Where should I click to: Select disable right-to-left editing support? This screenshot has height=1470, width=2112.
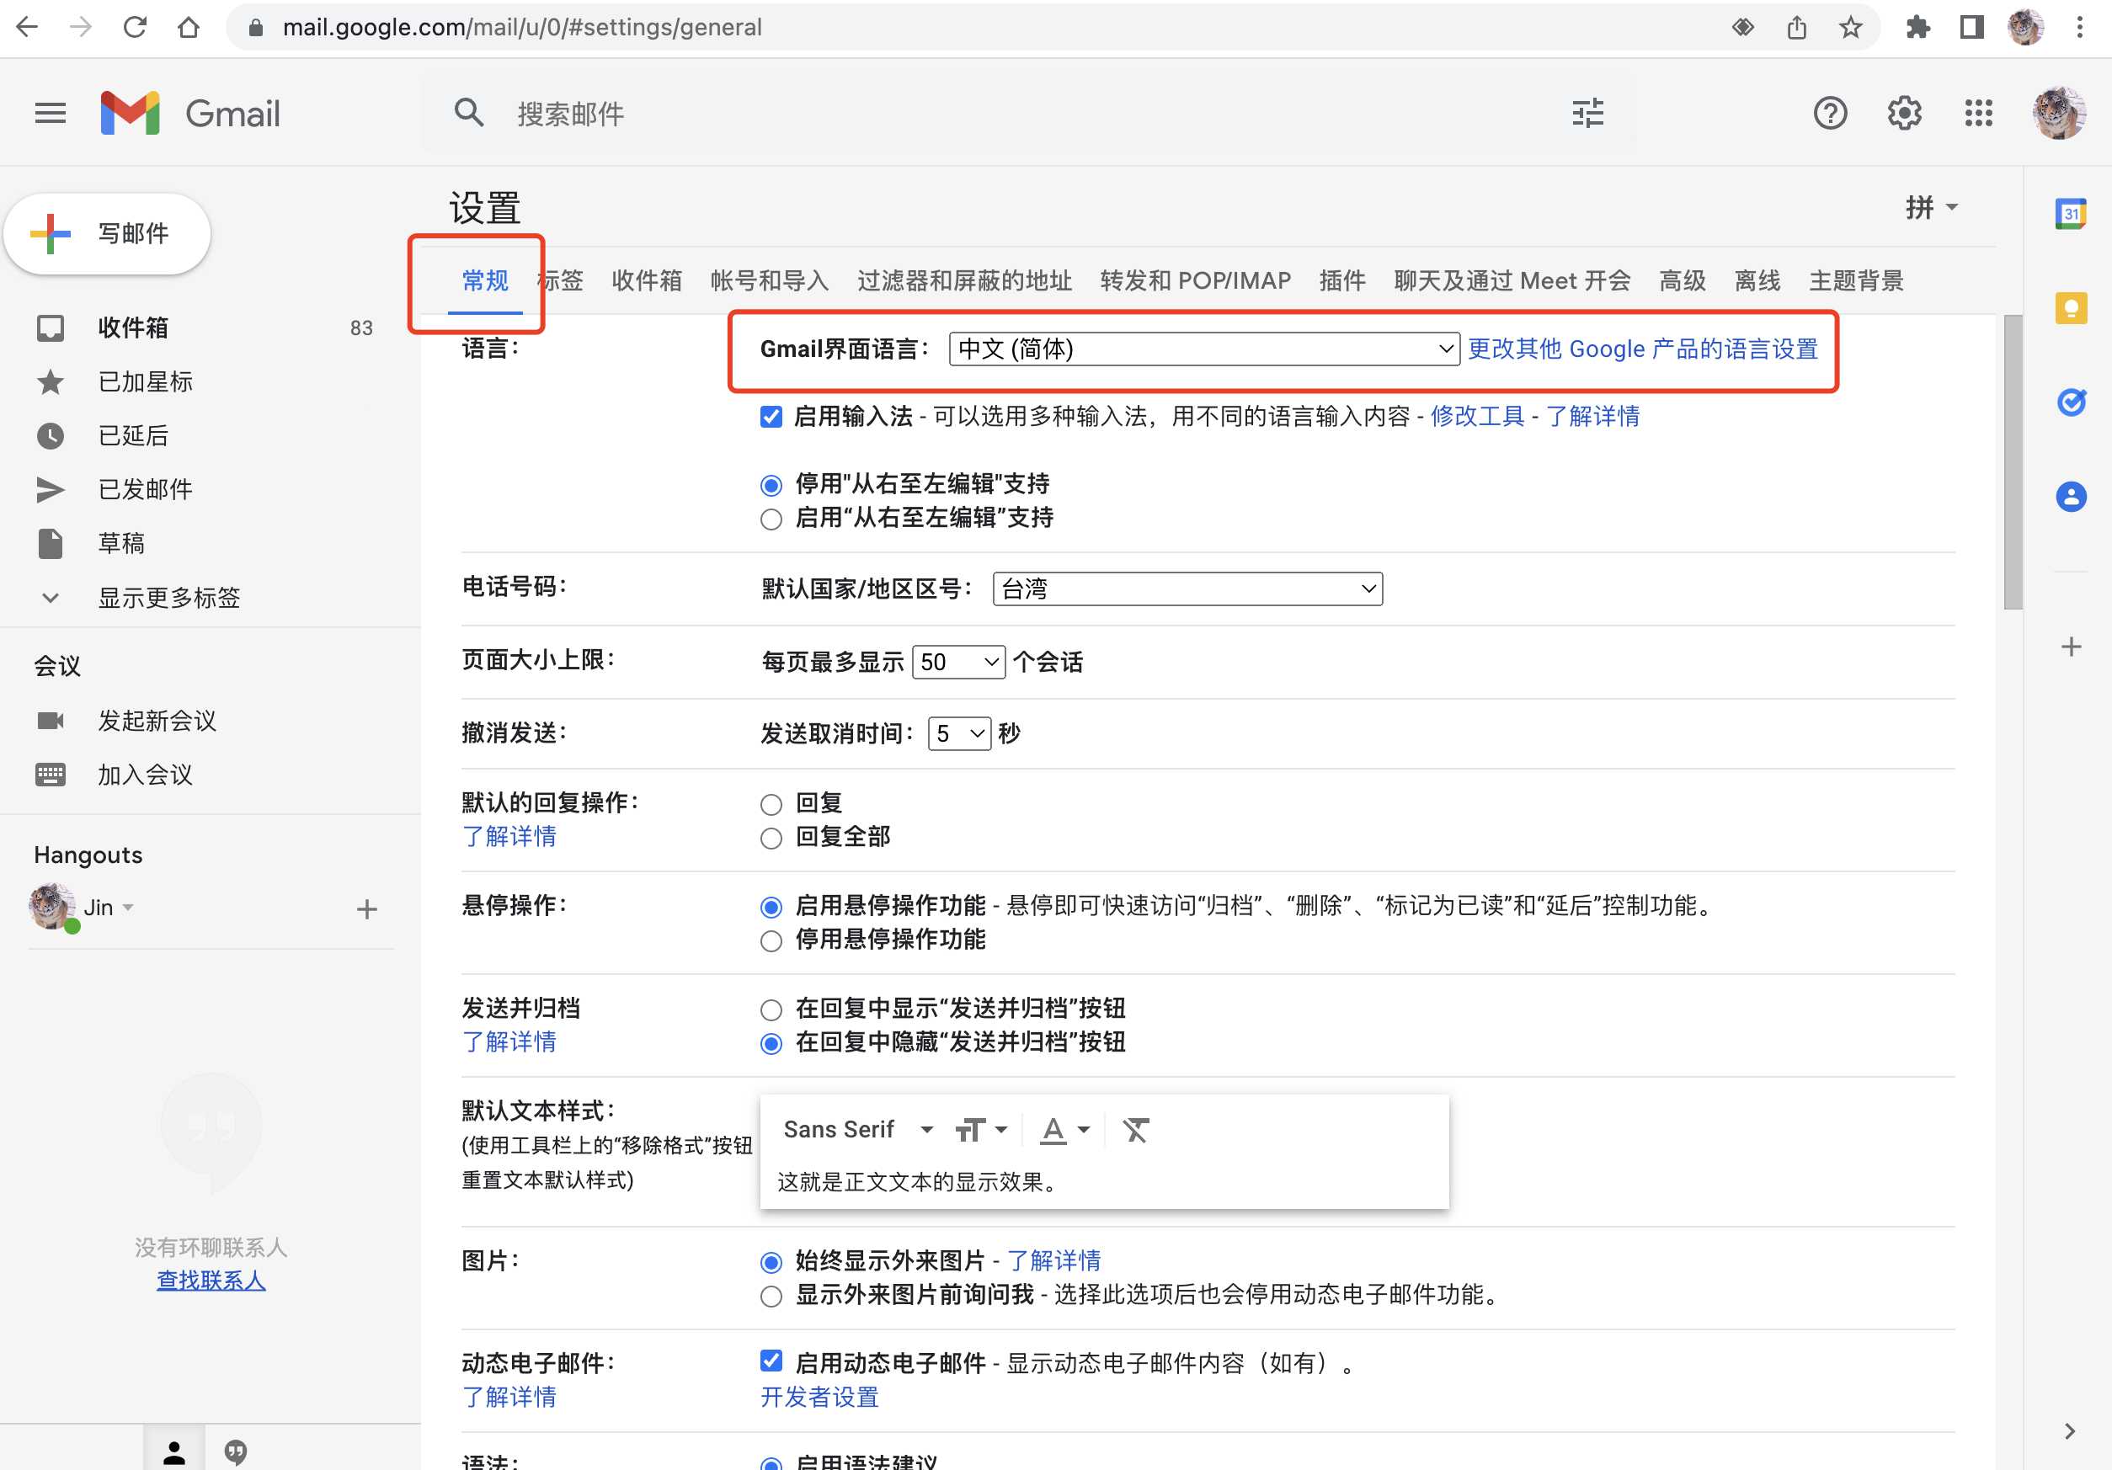(x=771, y=485)
